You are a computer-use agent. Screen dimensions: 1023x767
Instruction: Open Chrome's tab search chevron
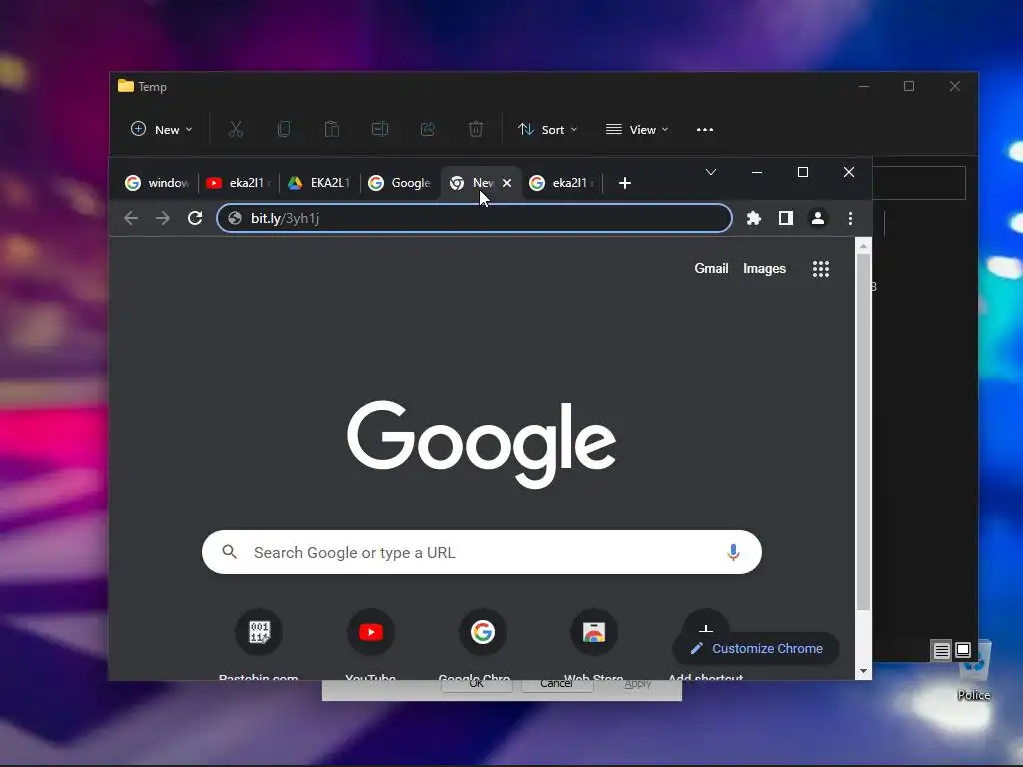click(x=711, y=172)
